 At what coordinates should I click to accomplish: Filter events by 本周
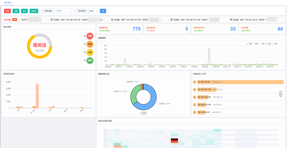pyautogui.click(x=16, y=11)
